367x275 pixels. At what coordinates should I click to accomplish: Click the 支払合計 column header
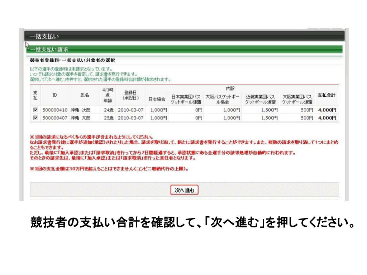pyautogui.click(x=327, y=95)
